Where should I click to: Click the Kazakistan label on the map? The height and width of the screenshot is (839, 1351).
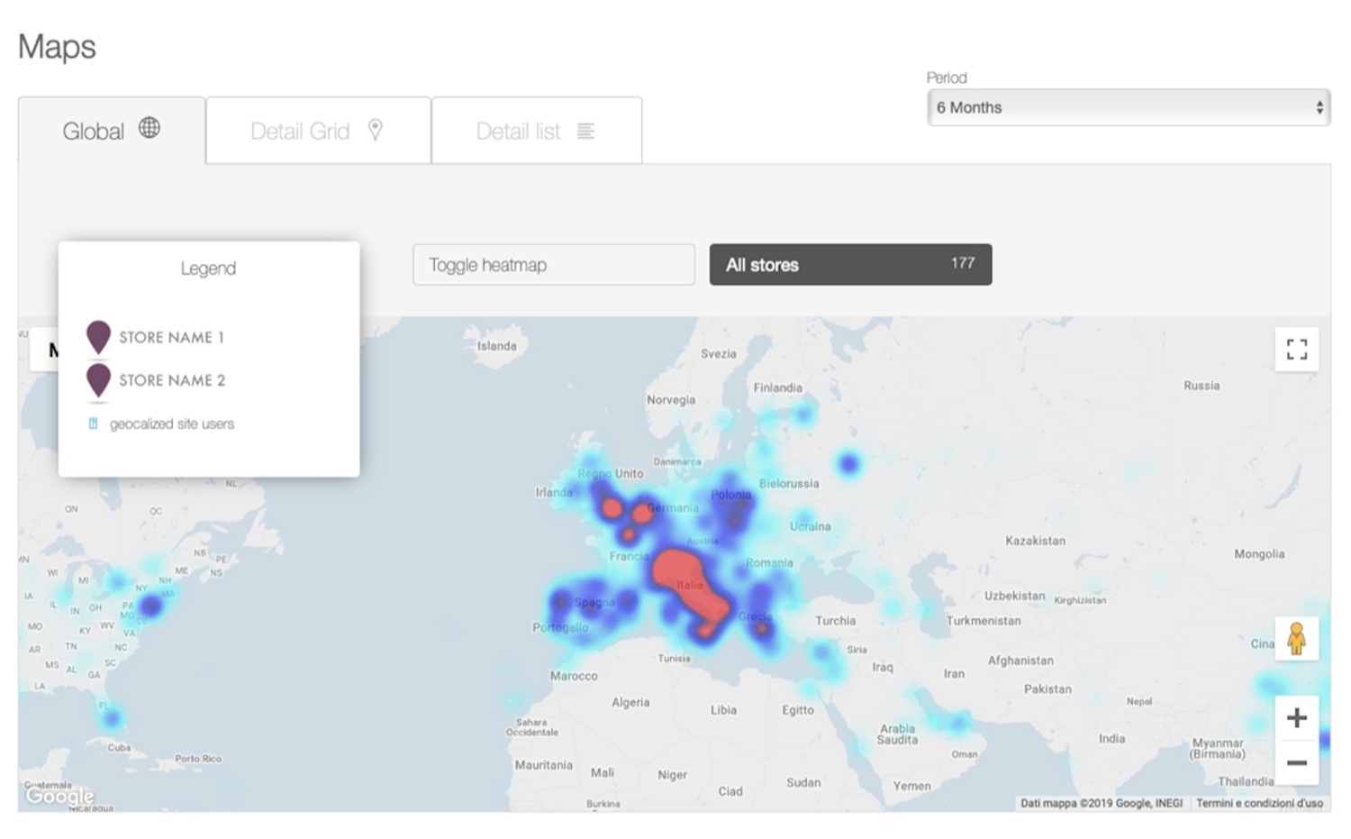click(x=1035, y=541)
